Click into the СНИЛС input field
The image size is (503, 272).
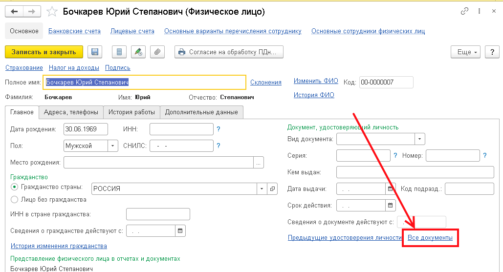[x=181, y=146]
